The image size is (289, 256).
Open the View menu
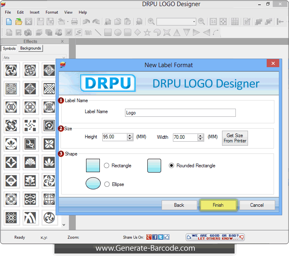pyautogui.click(x=68, y=12)
